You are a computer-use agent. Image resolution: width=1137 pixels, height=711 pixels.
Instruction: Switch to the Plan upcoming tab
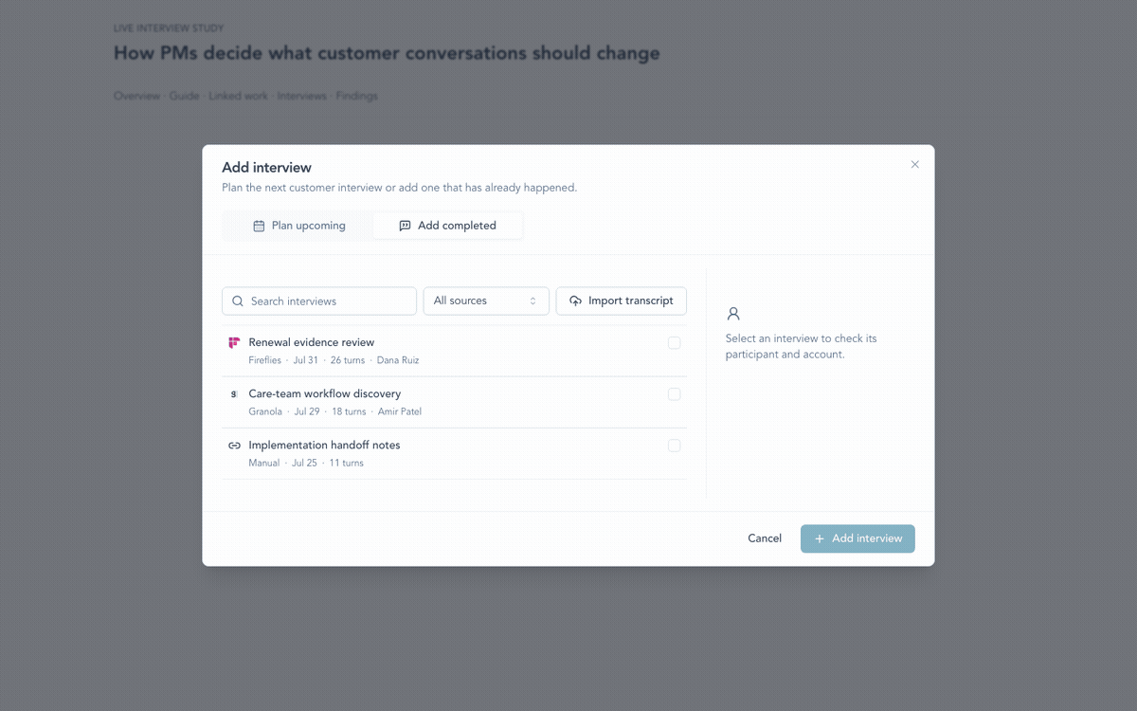point(298,226)
